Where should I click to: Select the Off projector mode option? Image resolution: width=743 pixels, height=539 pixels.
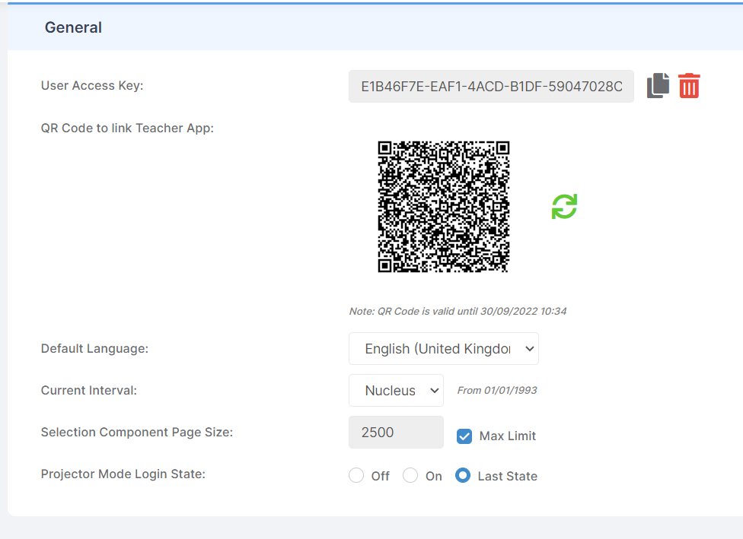pyautogui.click(x=356, y=475)
